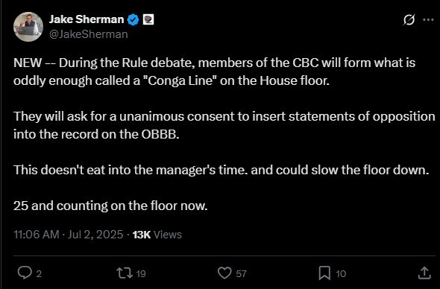Open the 11:06 AM · Jul 2, 2025 timestamp
This screenshot has width=440, height=289.
pos(69,235)
